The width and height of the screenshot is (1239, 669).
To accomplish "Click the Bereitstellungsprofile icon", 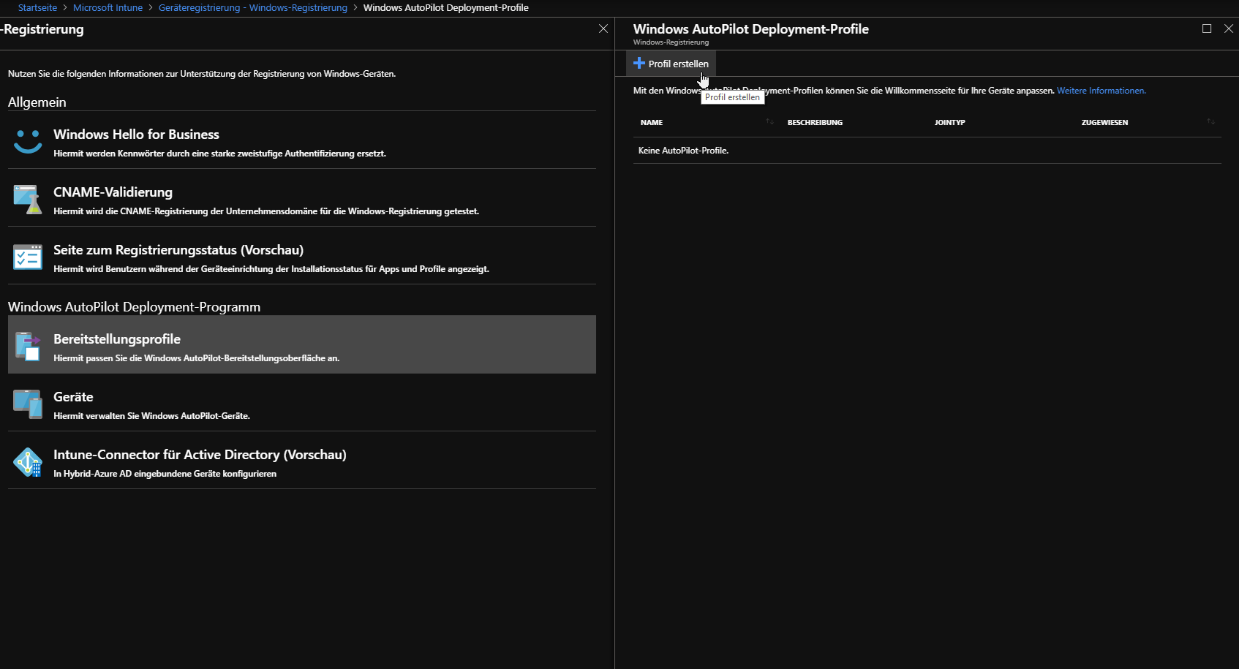I will pyautogui.click(x=28, y=346).
